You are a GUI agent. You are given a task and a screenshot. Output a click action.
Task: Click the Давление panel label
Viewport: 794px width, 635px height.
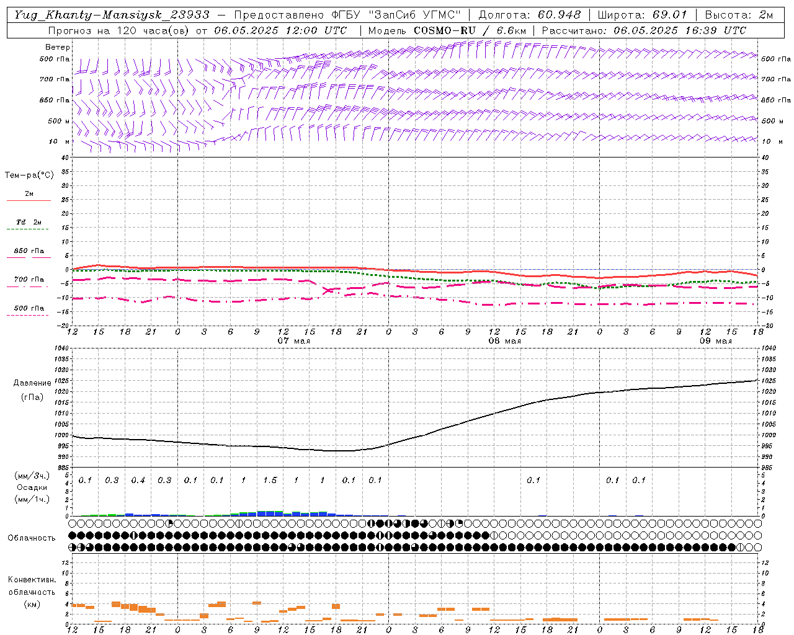pos(32,383)
